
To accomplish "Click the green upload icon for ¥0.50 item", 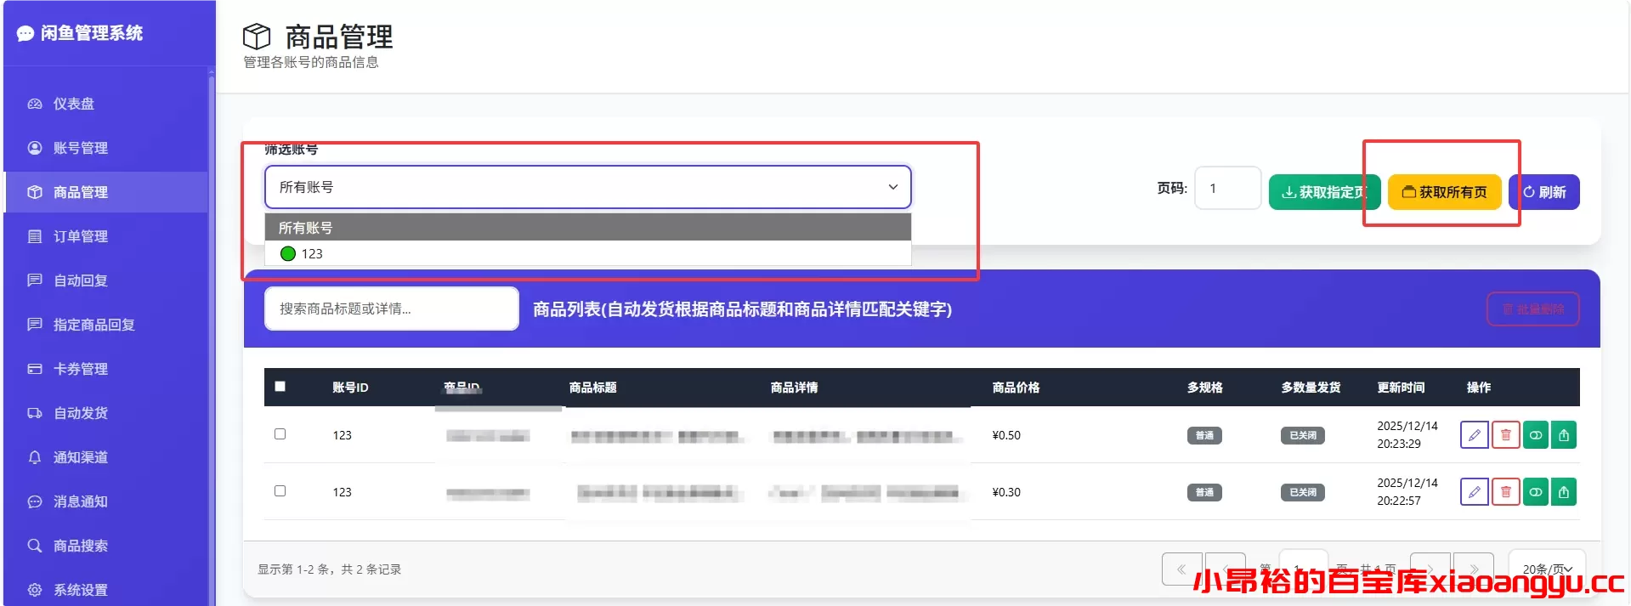I will (x=1564, y=435).
